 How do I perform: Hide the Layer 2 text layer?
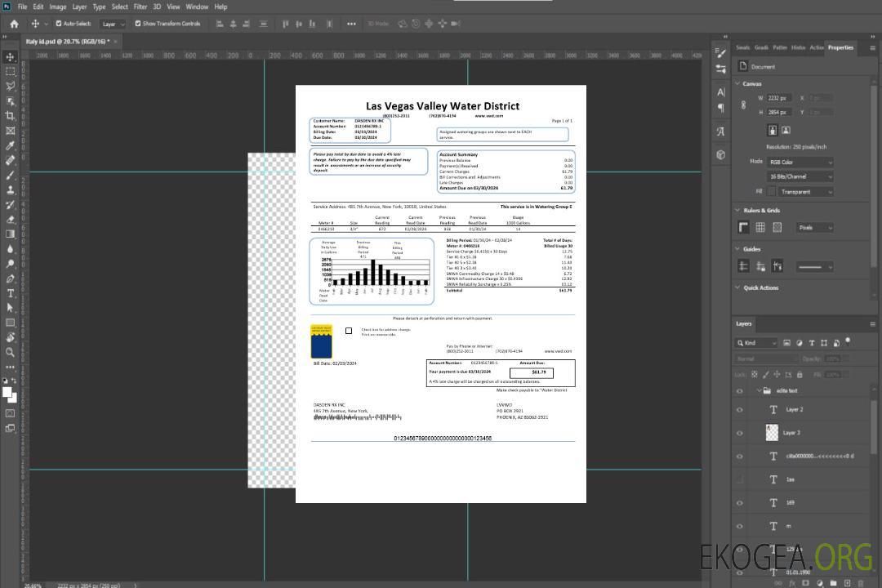click(740, 409)
